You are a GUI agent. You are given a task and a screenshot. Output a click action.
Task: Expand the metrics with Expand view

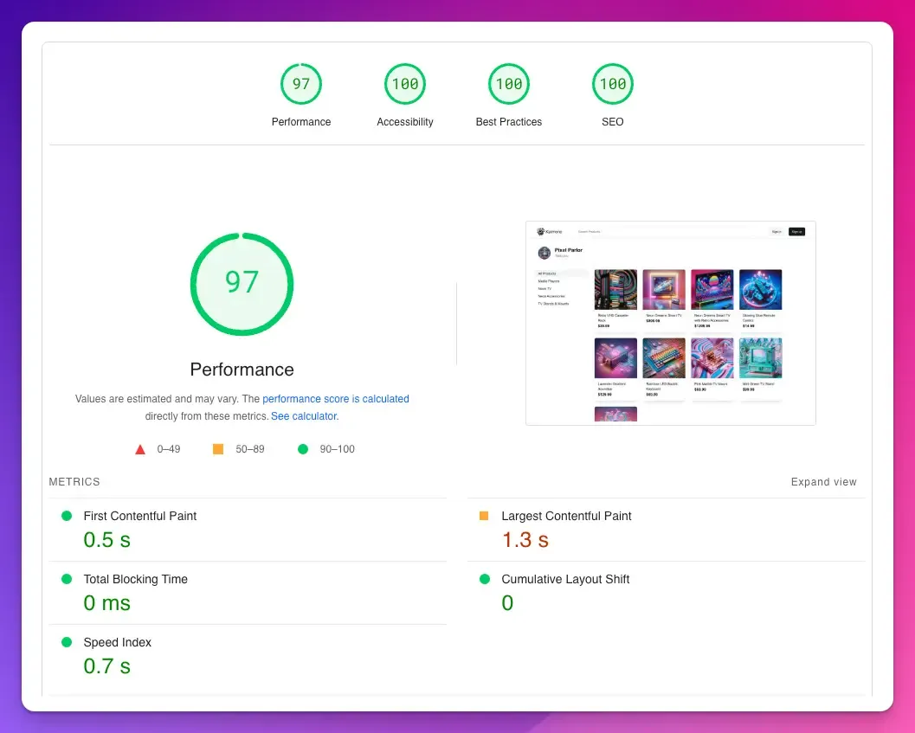[x=823, y=482]
